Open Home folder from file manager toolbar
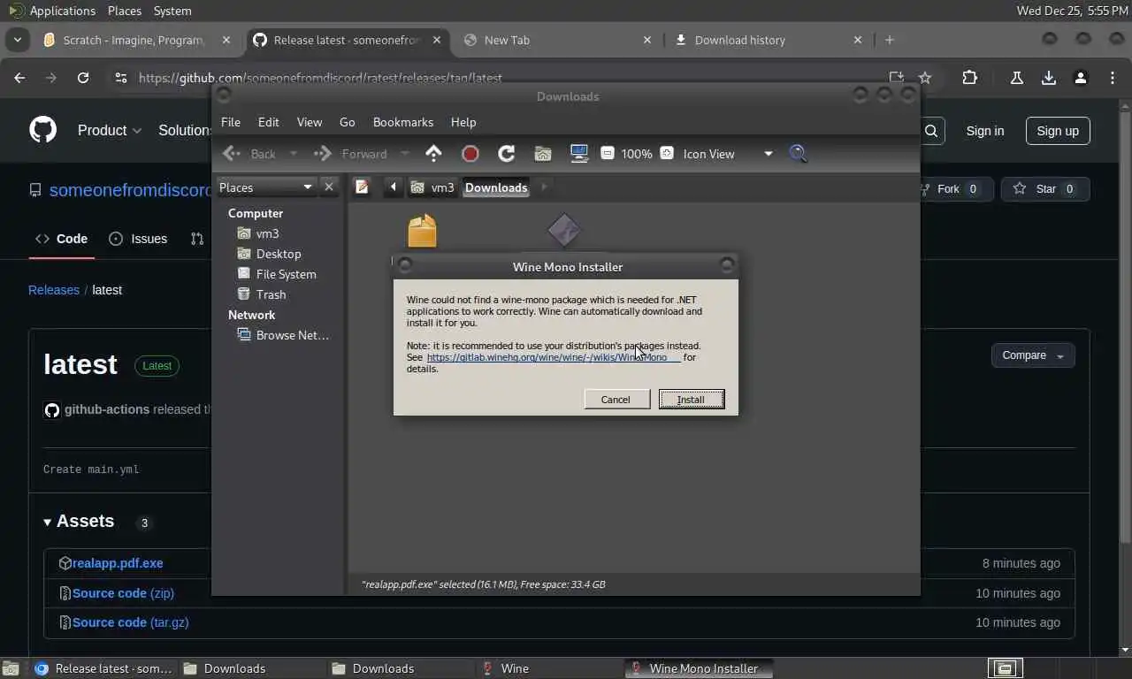The width and height of the screenshot is (1132, 679). point(543,154)
